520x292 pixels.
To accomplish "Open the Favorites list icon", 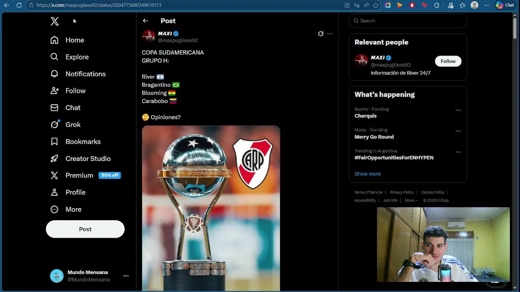I will [x=462, y=5].
